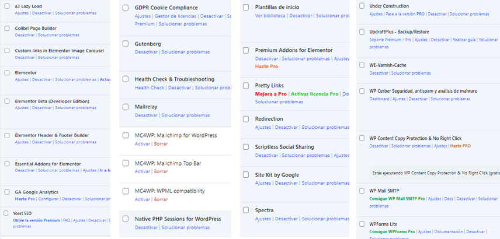The height and width of the screenshot is (239, 500).
Task: Click Pase a la versión PRO for Under Construction
Action: click(x=405, y=14)
